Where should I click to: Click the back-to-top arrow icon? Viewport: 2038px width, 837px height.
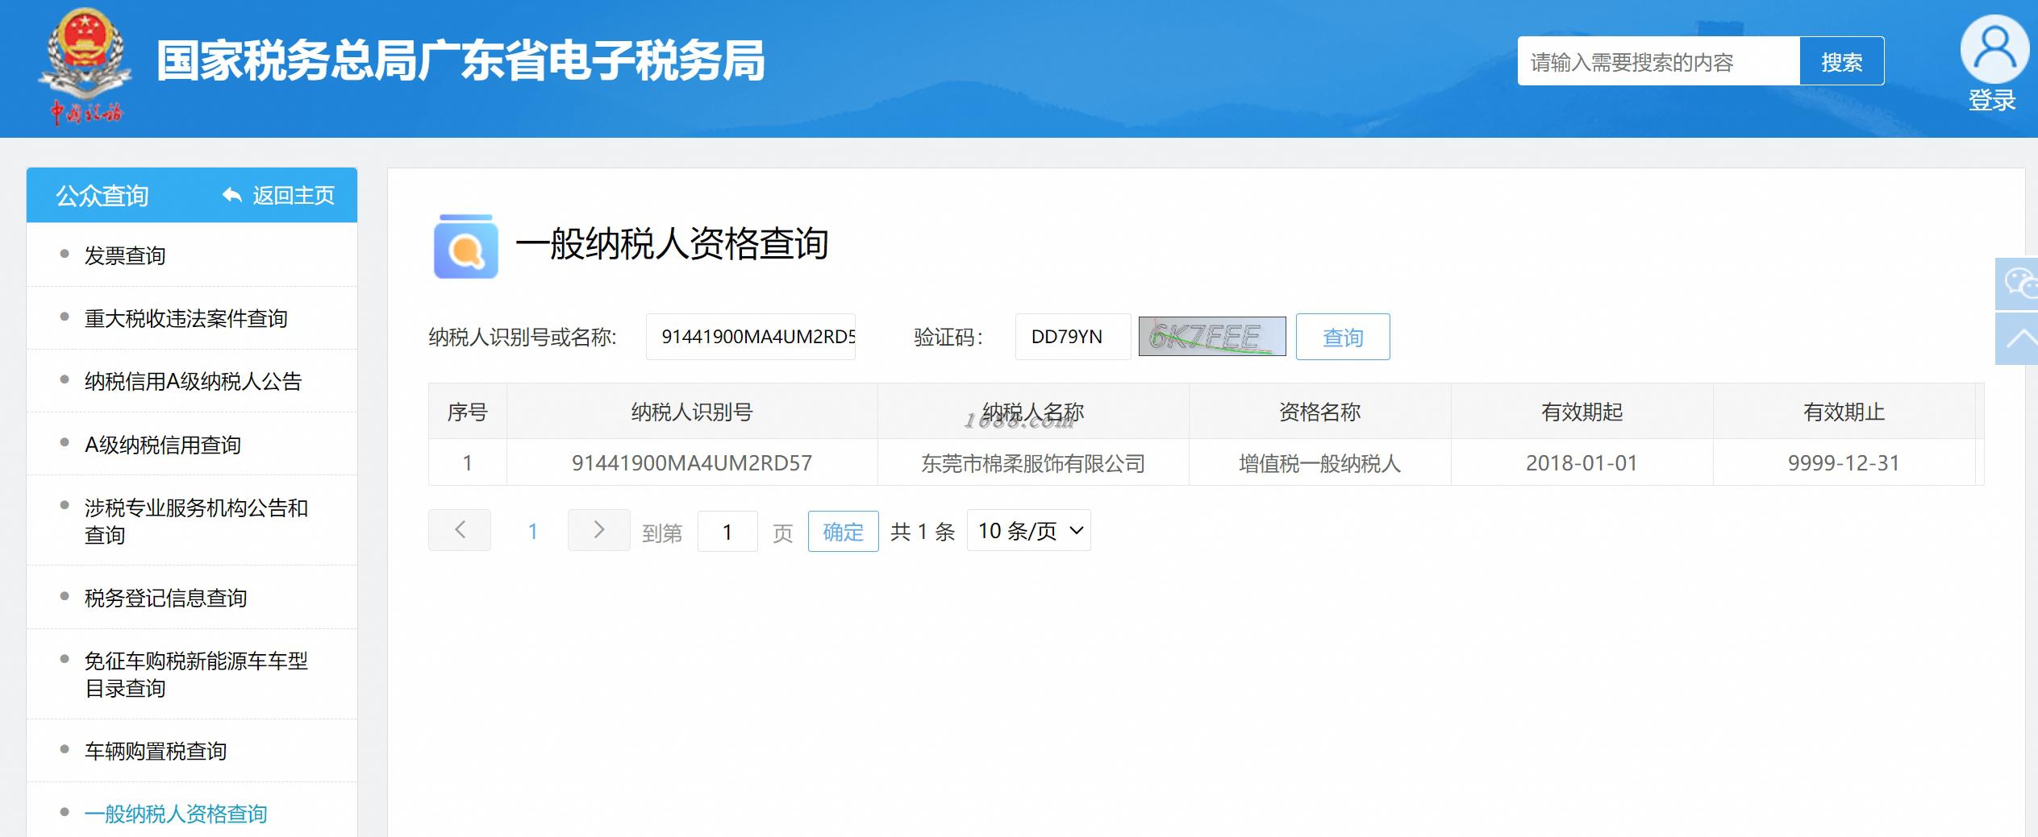point(2018,338)
